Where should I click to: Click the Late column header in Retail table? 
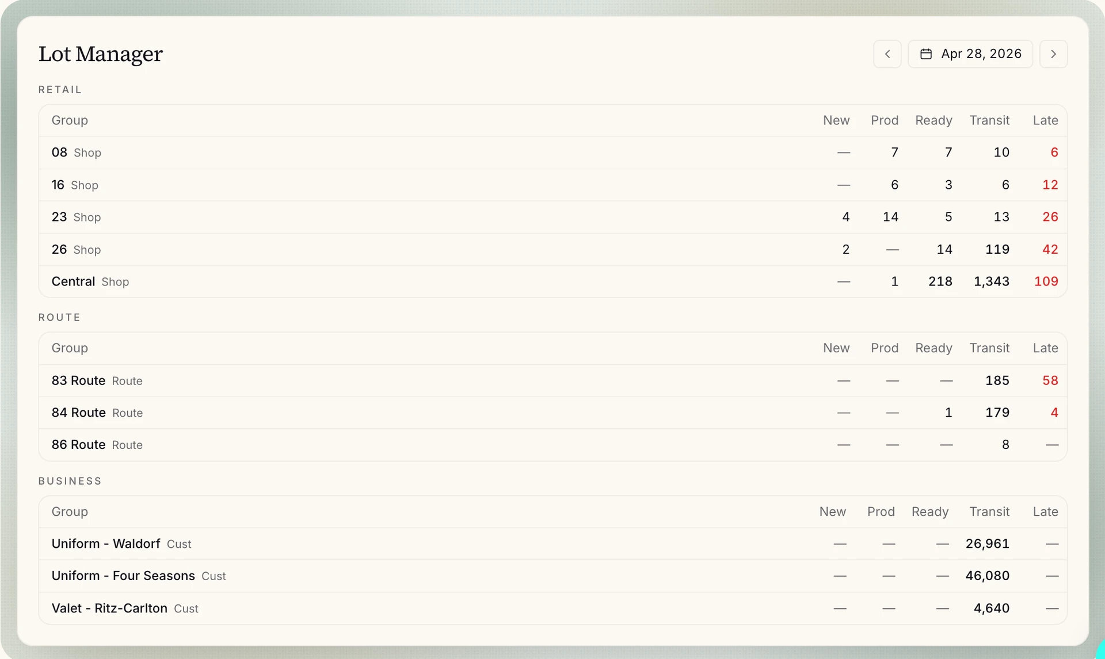pos(1045,120)
